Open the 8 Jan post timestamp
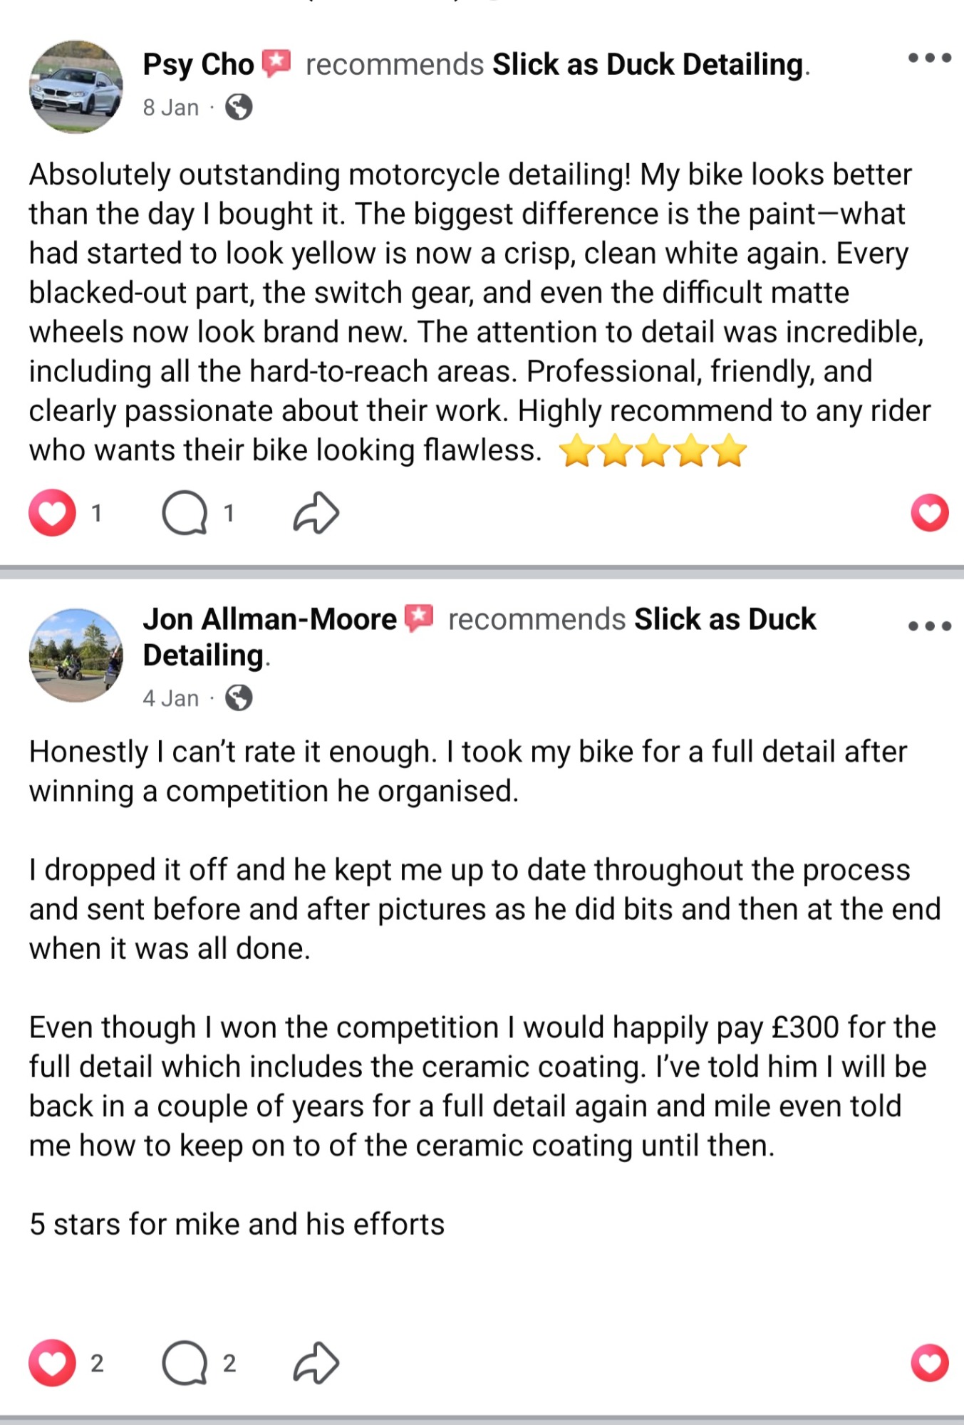The height and width of the screenshot is (1425, 964). click(x=170, y=108)
